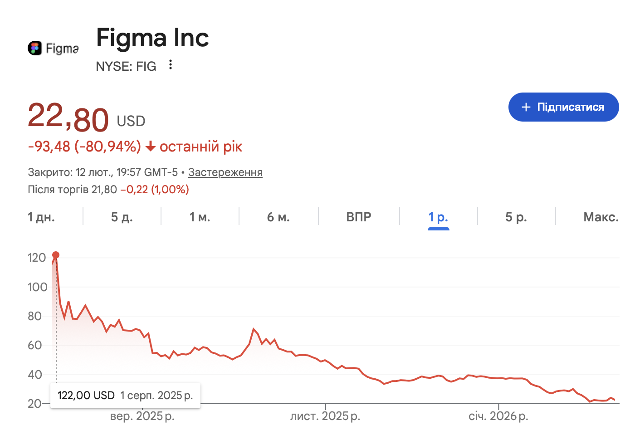Show the 1 м. chart range

[200, 217]
